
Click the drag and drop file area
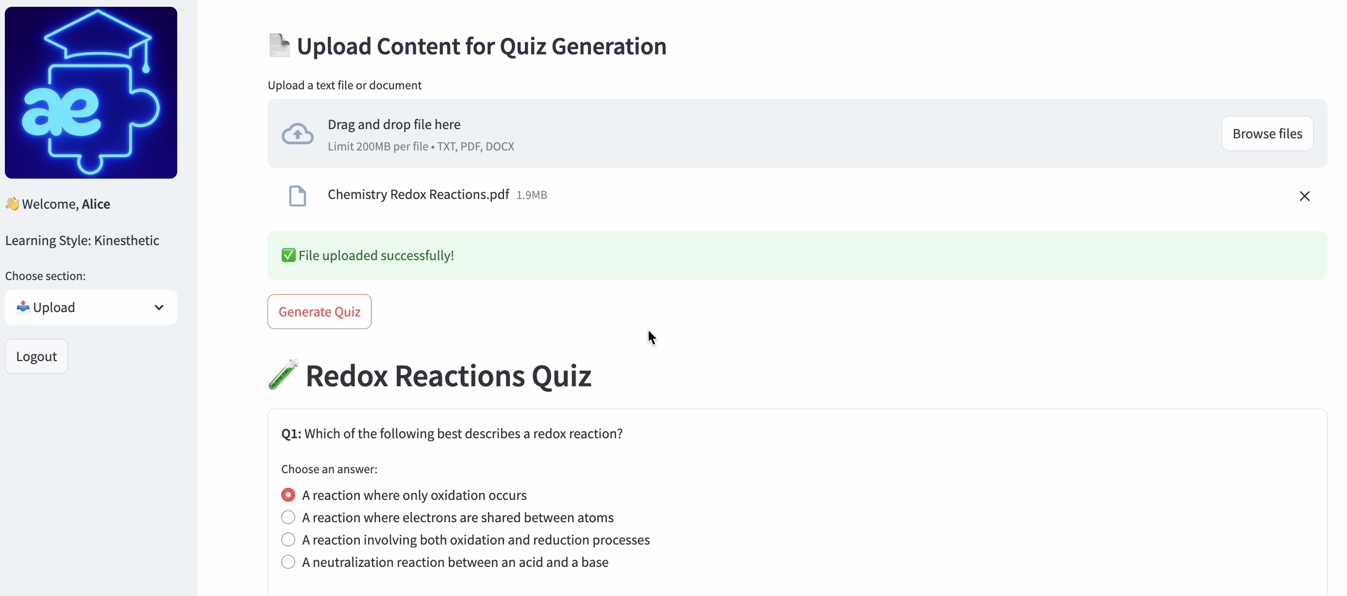[797, 134]
